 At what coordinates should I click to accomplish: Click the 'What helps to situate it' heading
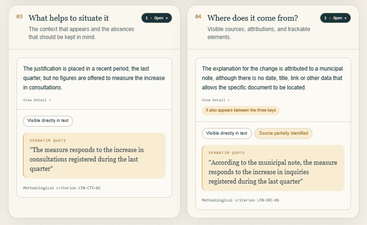pyautogui.click(x=69, y=18)
